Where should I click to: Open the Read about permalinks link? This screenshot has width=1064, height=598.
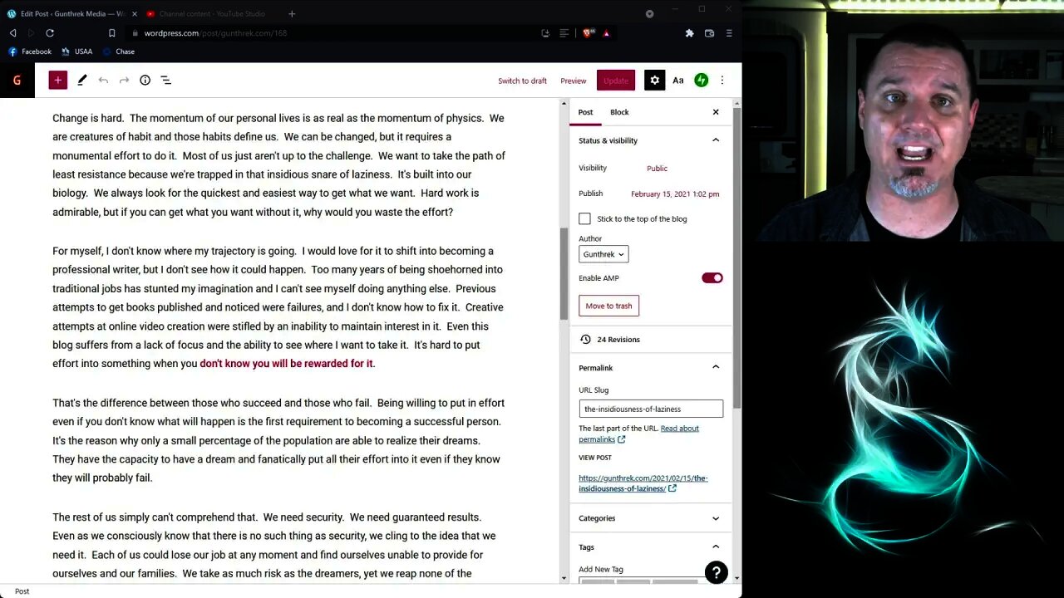point(638,434)
